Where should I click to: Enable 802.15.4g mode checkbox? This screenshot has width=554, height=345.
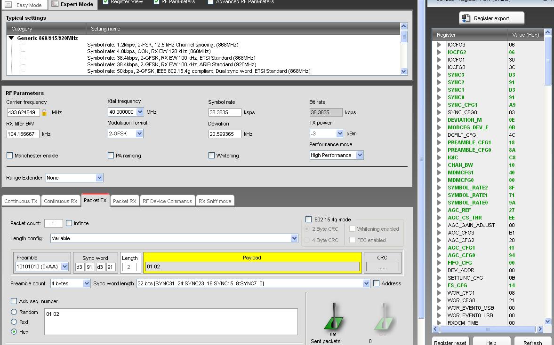click(x=308, y=220)
